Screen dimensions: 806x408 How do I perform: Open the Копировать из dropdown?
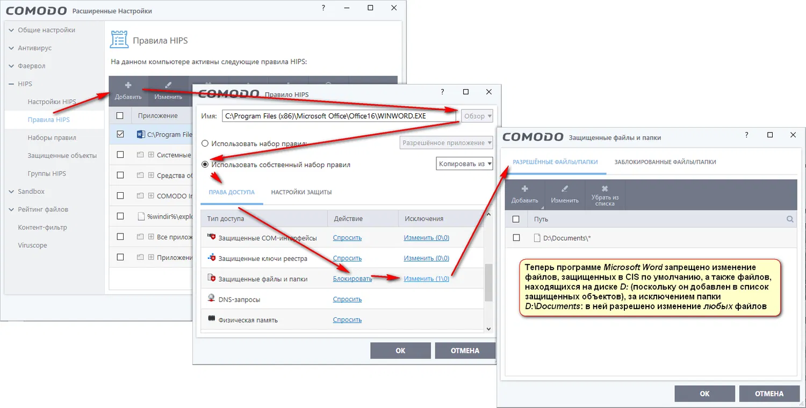pyautogui.click(x=465, y=164)
